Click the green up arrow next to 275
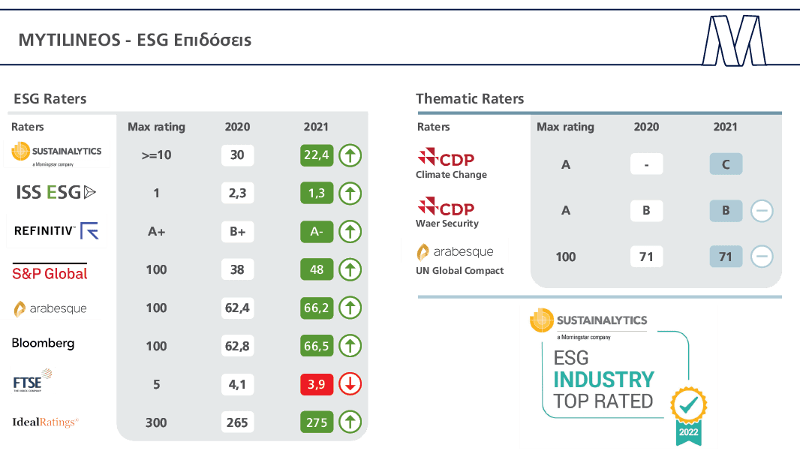The height and width of the screenshot is (475, 800). point(350,422)
